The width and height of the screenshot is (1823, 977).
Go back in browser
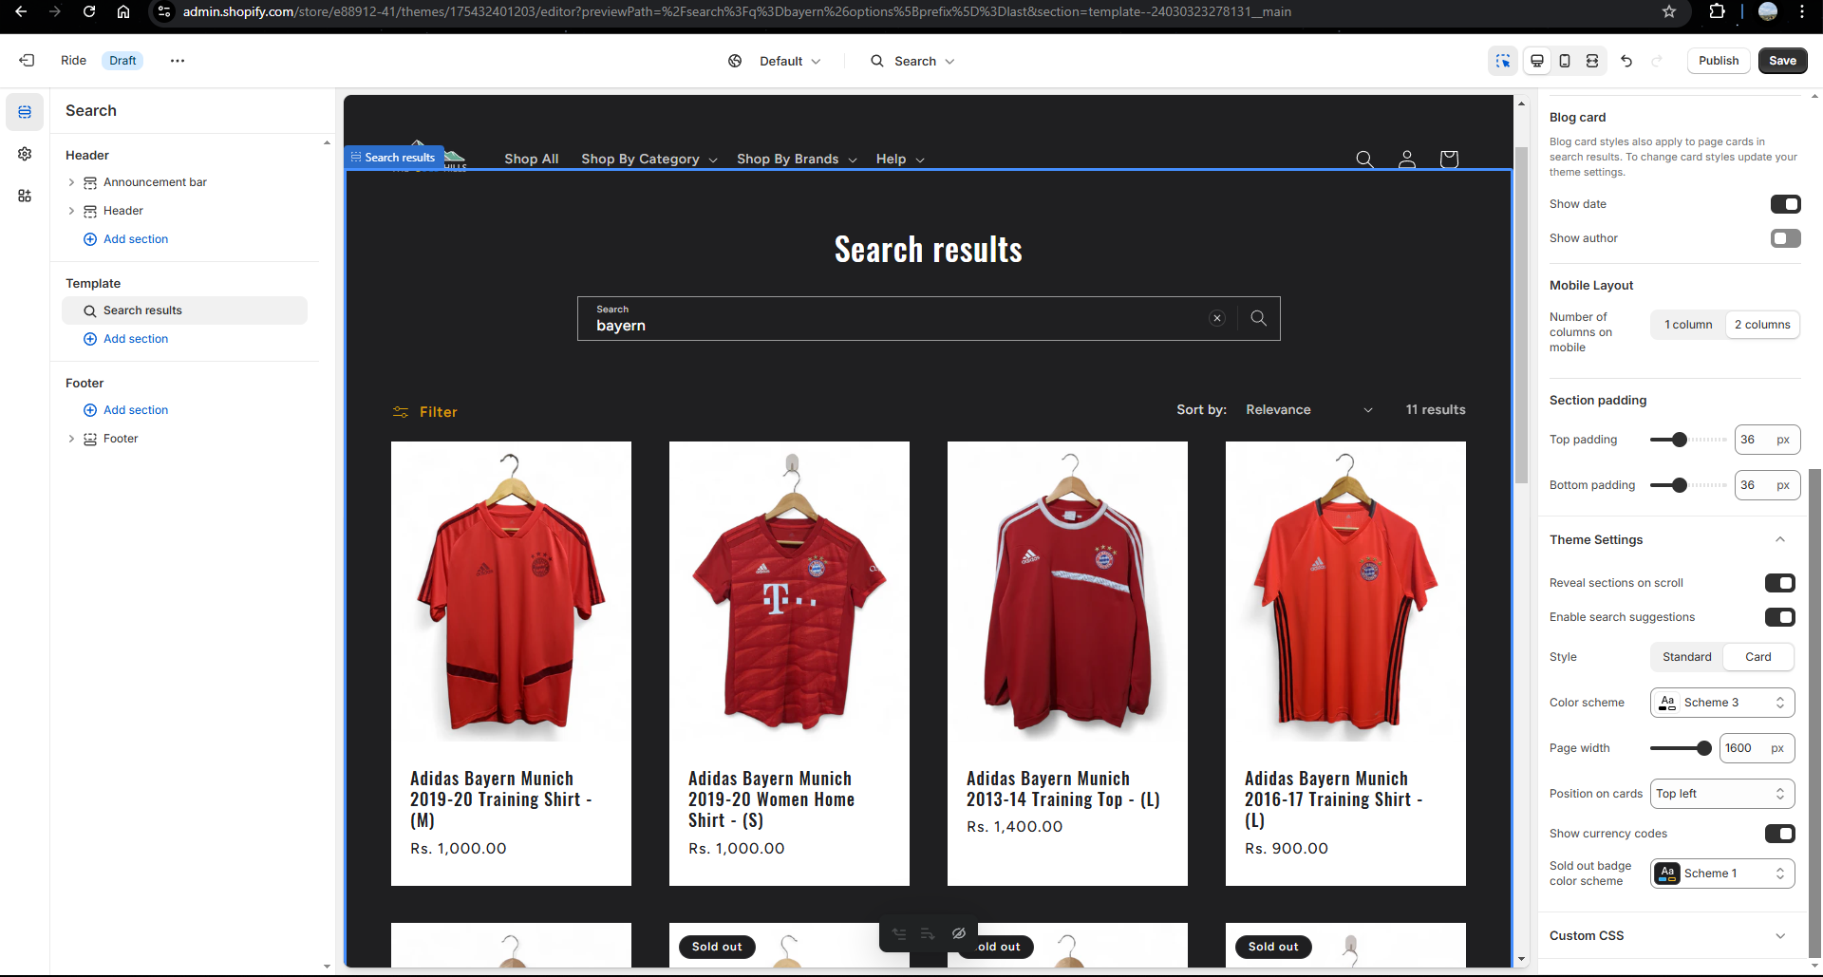21,11
